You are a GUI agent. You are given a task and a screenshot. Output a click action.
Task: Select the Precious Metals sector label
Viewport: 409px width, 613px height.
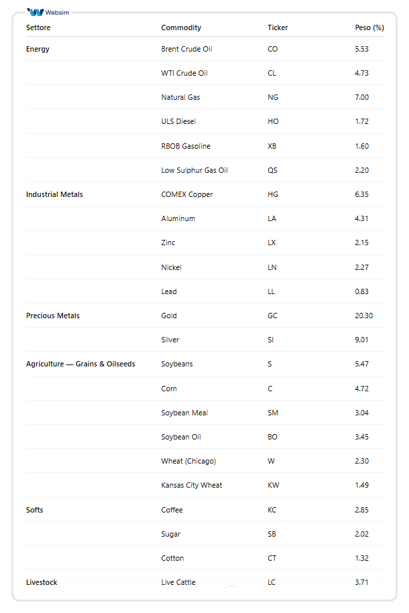pos(52,316)
